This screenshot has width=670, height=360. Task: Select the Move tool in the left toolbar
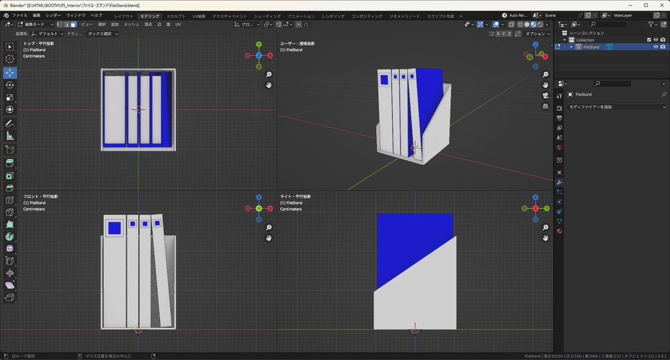10,72
